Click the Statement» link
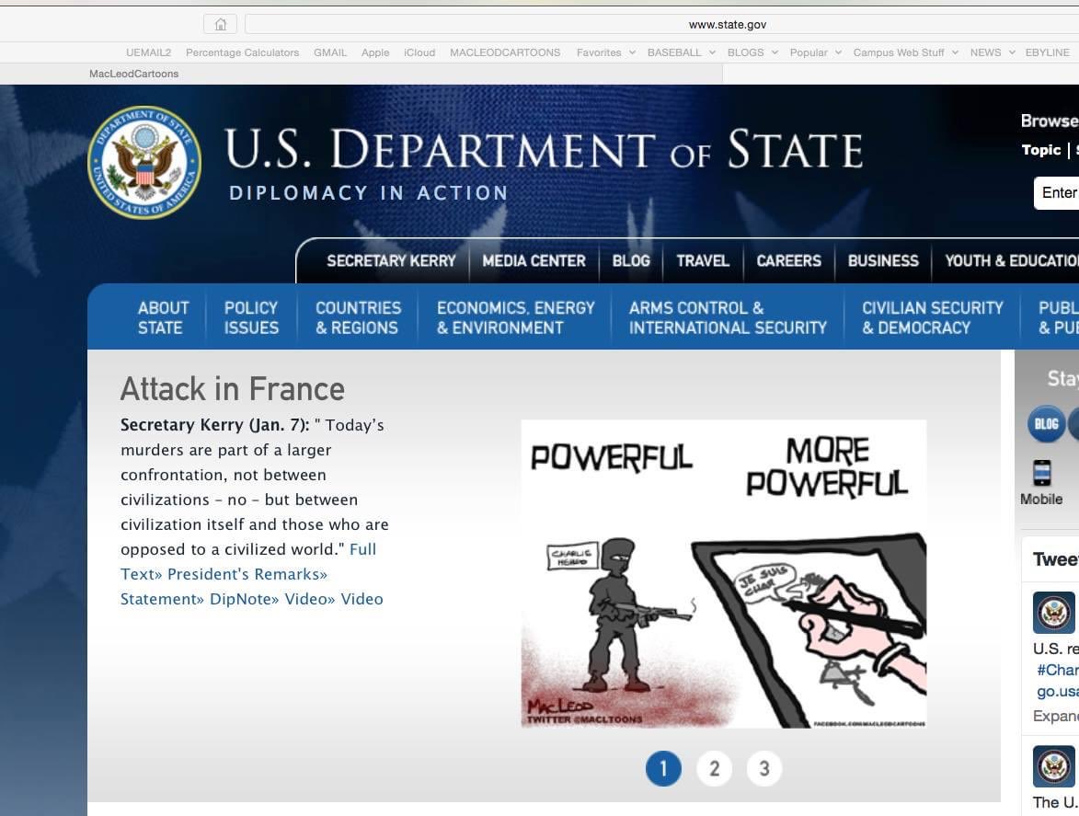This screenshot has height=816, width=1079. (x=163, y=599)
